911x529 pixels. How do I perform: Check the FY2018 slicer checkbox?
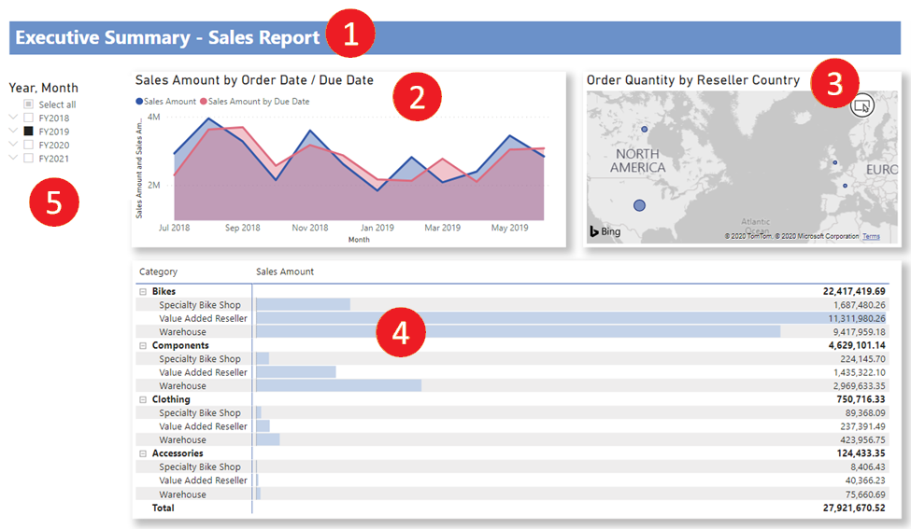[x=29, y=118]
